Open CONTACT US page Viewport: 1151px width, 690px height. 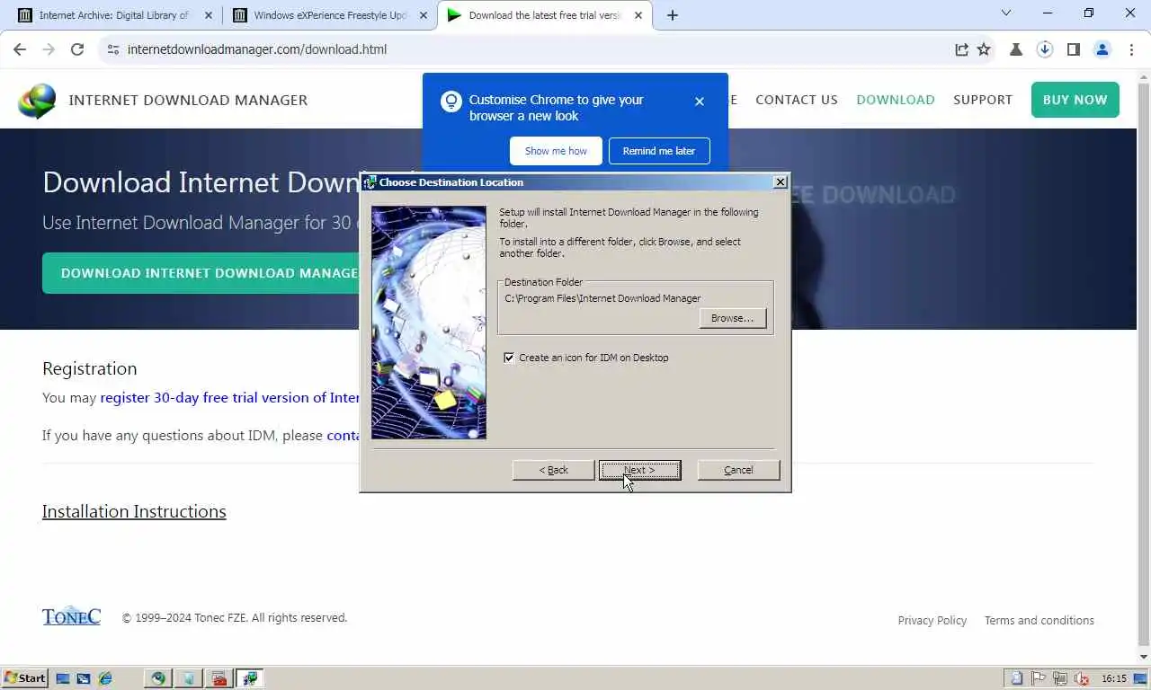796,100
